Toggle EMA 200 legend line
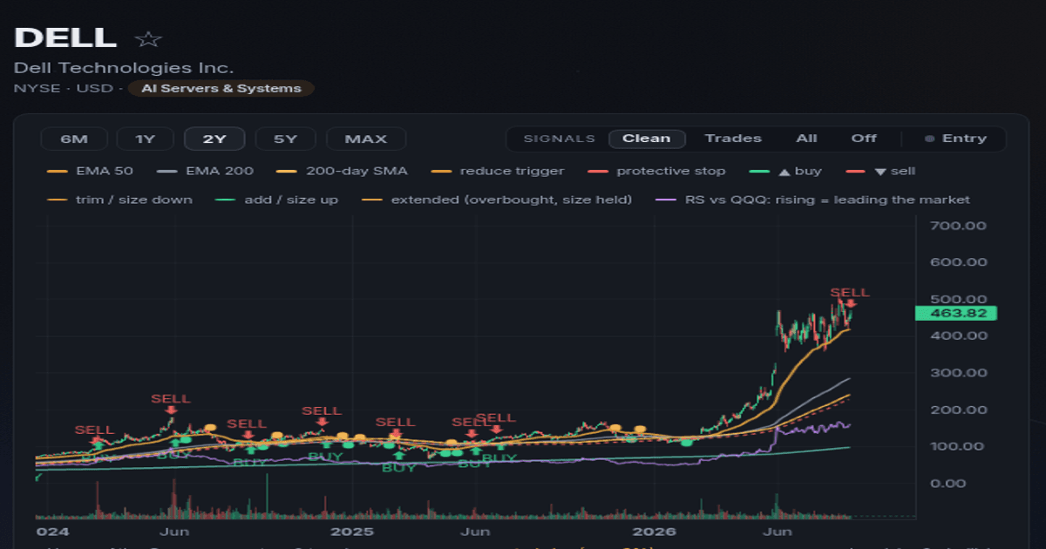Viewport: 1046px width, 549px height. click(207, 172)
